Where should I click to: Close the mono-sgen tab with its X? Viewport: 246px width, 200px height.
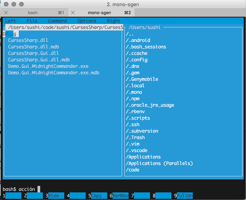coord(73,13)
